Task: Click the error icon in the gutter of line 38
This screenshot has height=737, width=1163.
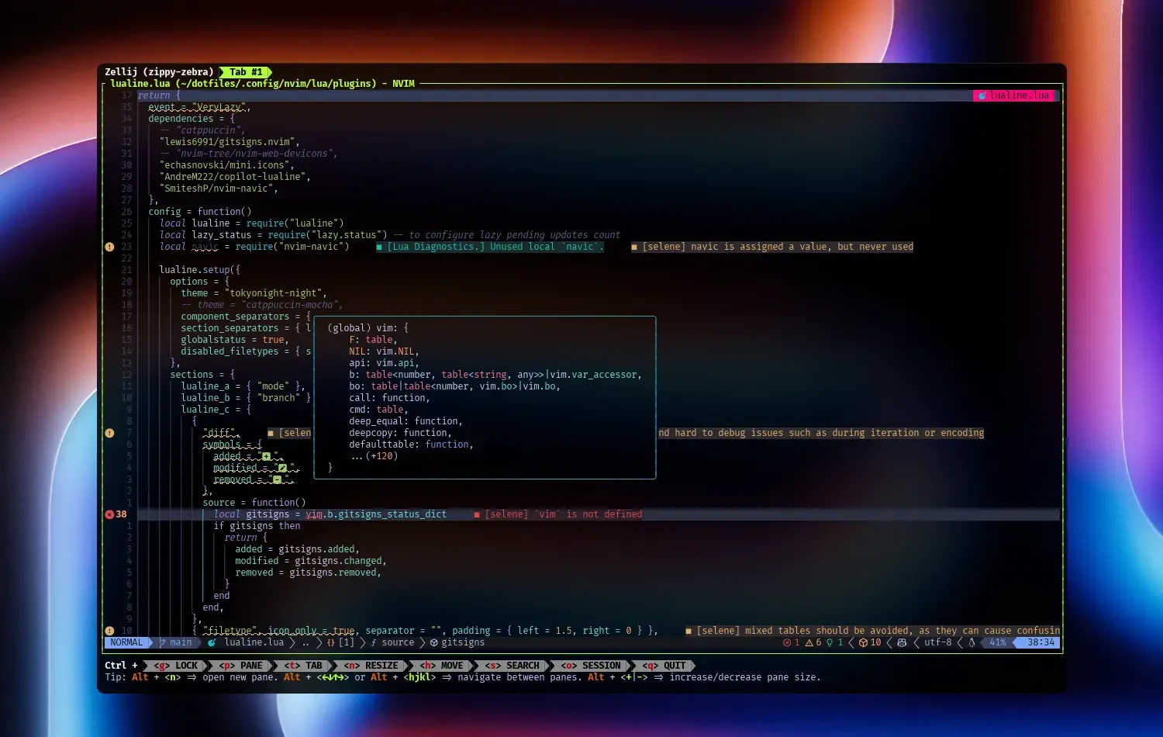Action: (x=109, y=514)
